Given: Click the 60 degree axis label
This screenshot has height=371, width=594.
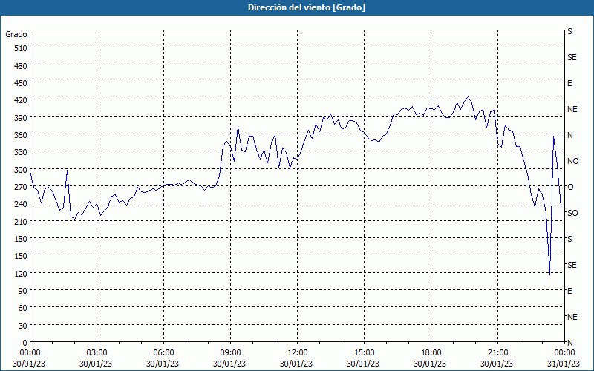Looking at the screenshot, I should click(x=23, y=308).
